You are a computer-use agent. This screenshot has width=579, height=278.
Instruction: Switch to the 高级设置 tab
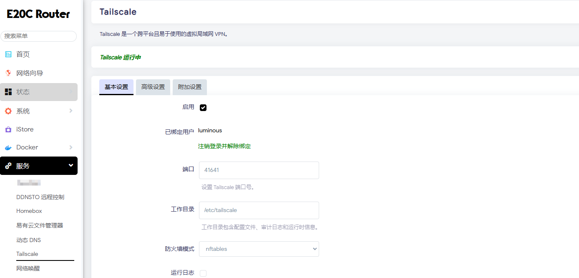point(153,87)
